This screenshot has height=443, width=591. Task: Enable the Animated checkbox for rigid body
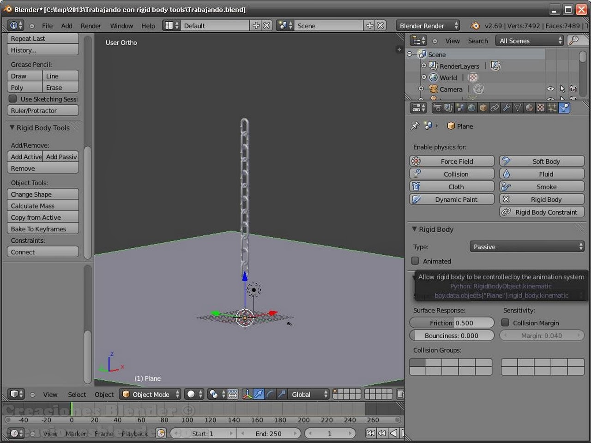point(415,261)
